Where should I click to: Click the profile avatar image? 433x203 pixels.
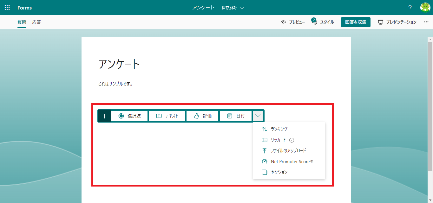coord(425,7)
